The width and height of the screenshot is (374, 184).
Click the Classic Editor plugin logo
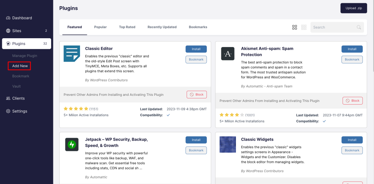click(x=72, y=54)
